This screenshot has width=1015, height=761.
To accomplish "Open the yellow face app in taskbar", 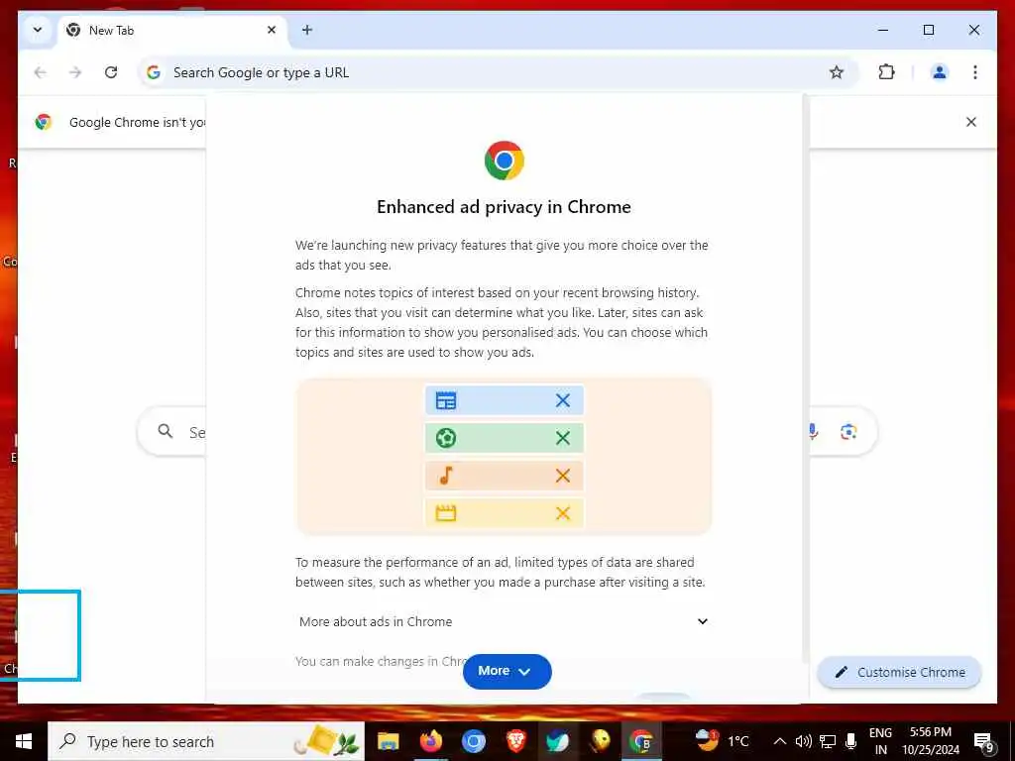I will click(x=600, y=741).
